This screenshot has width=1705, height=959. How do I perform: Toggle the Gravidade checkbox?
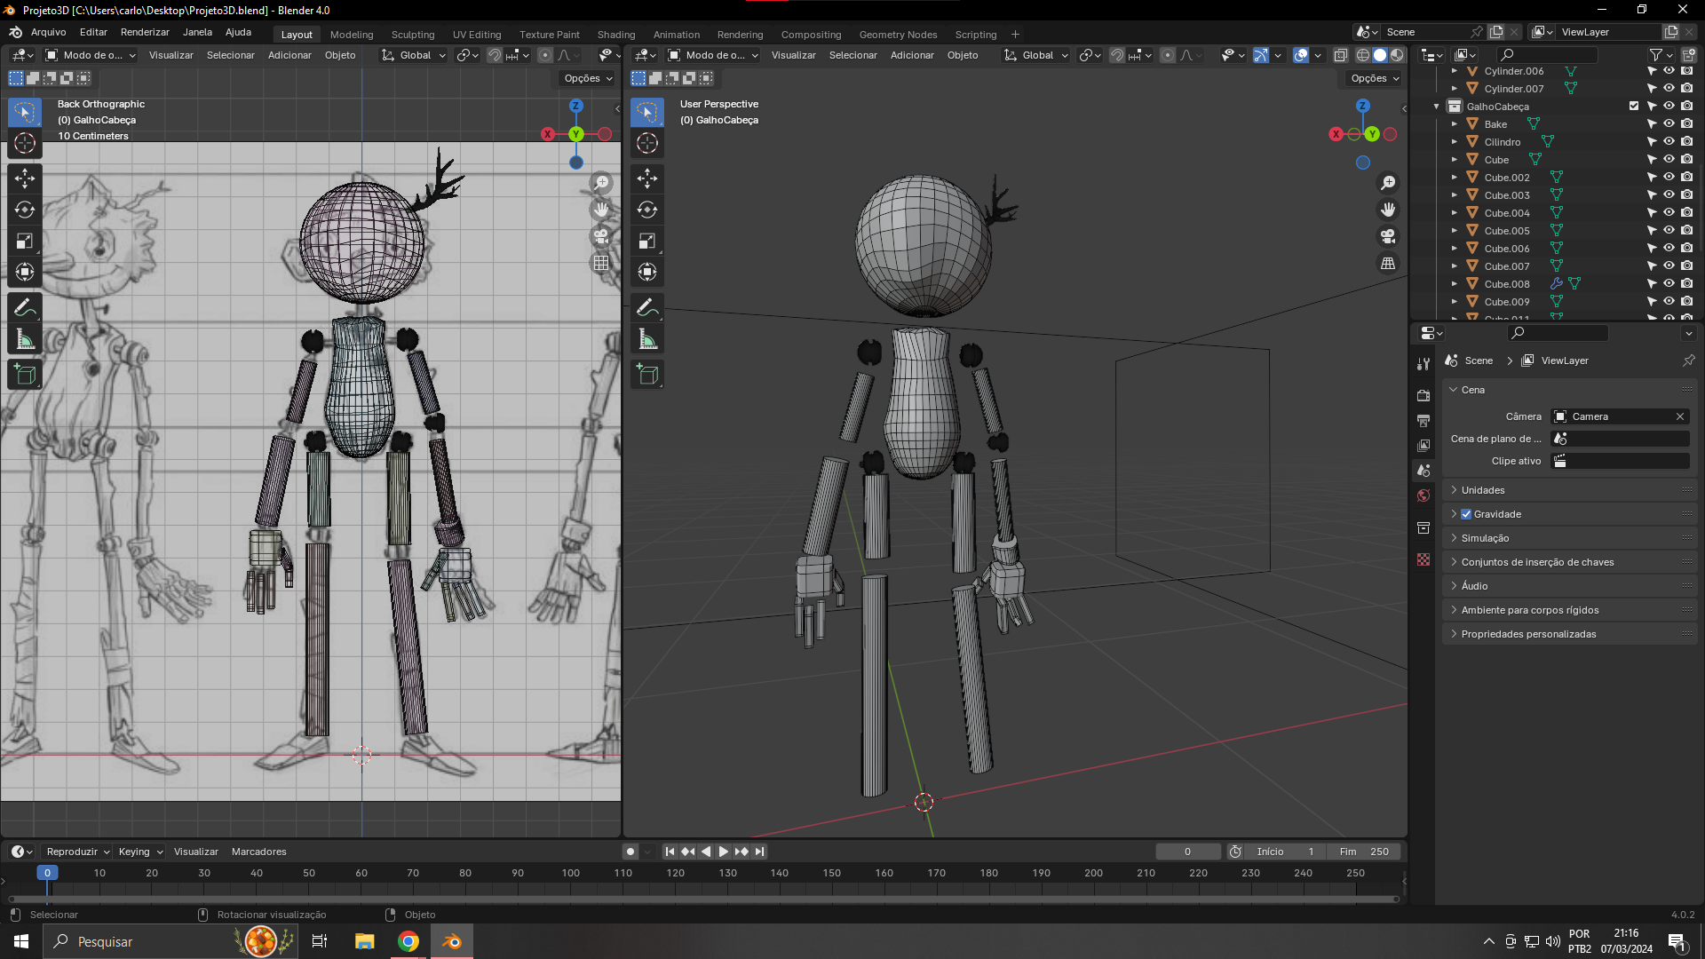click(1466, 514)
